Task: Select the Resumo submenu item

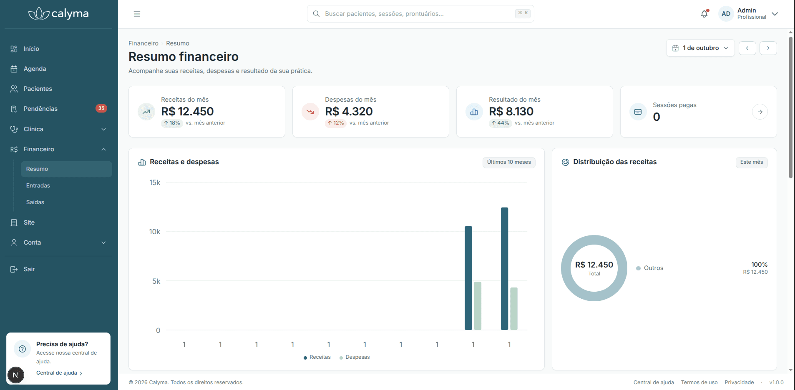Action: click(66, 169)
